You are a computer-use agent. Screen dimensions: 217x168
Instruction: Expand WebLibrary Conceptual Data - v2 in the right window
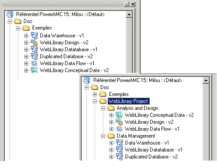pyautogui.click(x=111, y=115)
